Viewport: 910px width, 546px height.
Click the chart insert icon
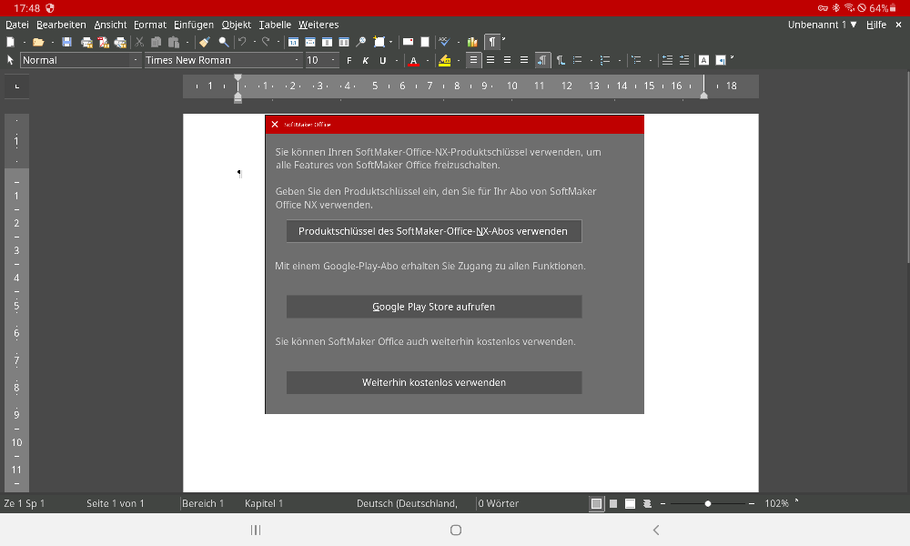471,42
